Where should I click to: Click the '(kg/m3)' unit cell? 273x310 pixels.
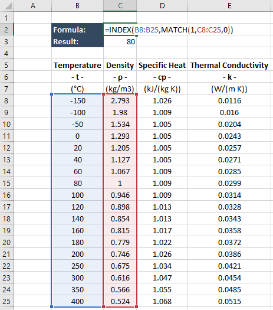click(120, 89)
